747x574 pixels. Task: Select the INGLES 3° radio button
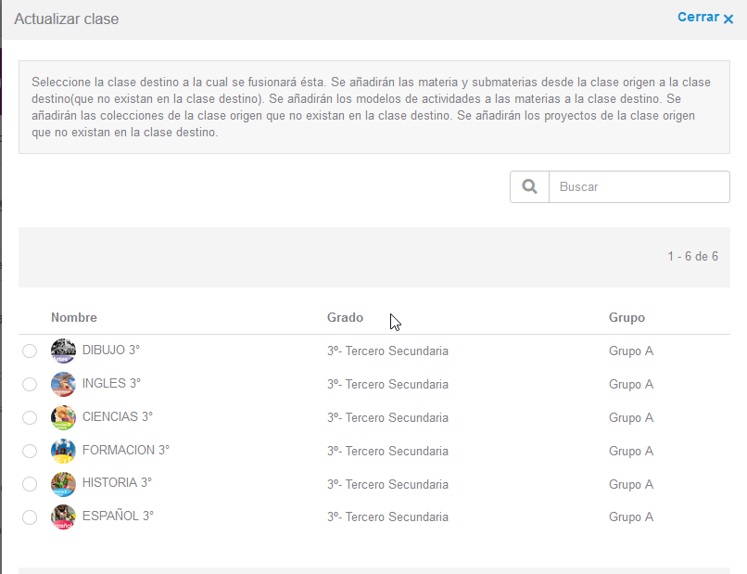coord(30,384)
